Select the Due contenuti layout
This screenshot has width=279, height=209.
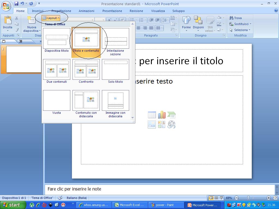(x=56, y=69)
